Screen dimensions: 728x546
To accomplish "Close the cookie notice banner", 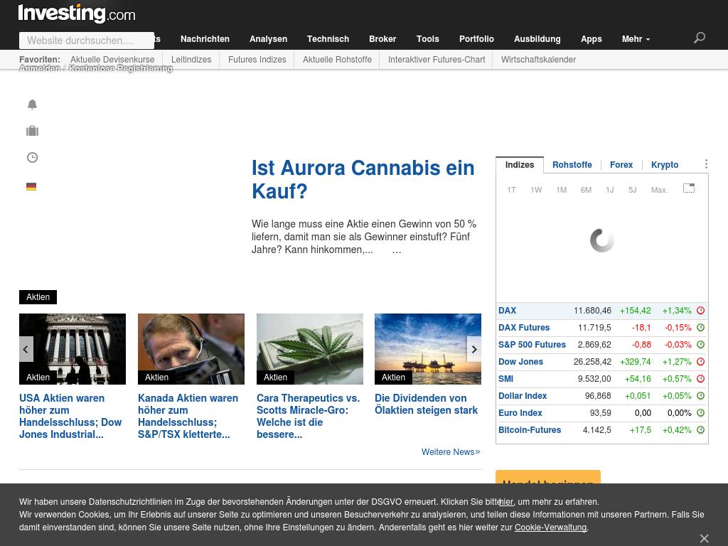I will pyautogui.click(x=704, y=538).
